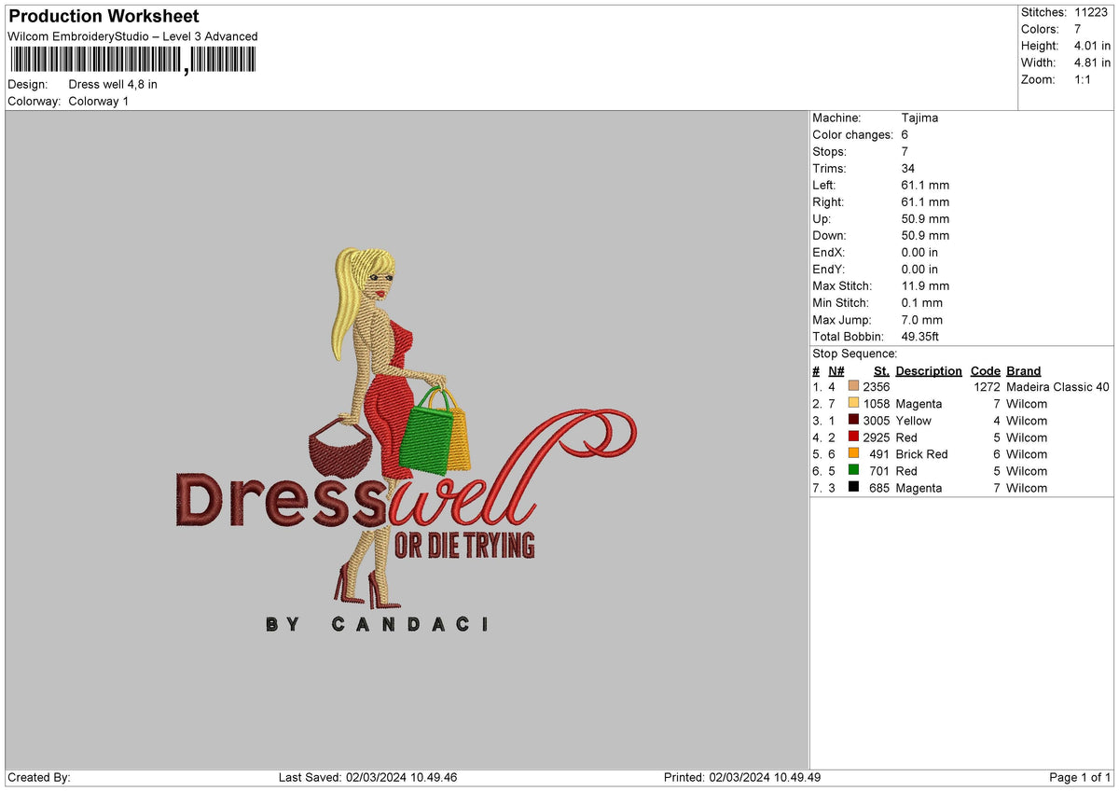Select stitch count 701 in stop 6
The height and width of the screenshot is (791, 1119).
(879, 471)
